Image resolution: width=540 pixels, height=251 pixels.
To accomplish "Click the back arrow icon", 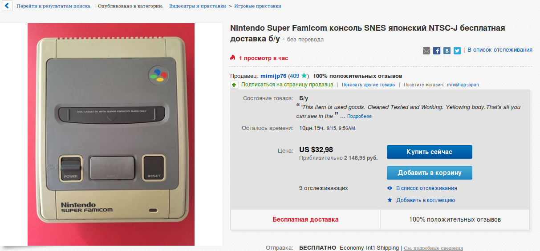I will click(x=6, y=6).
